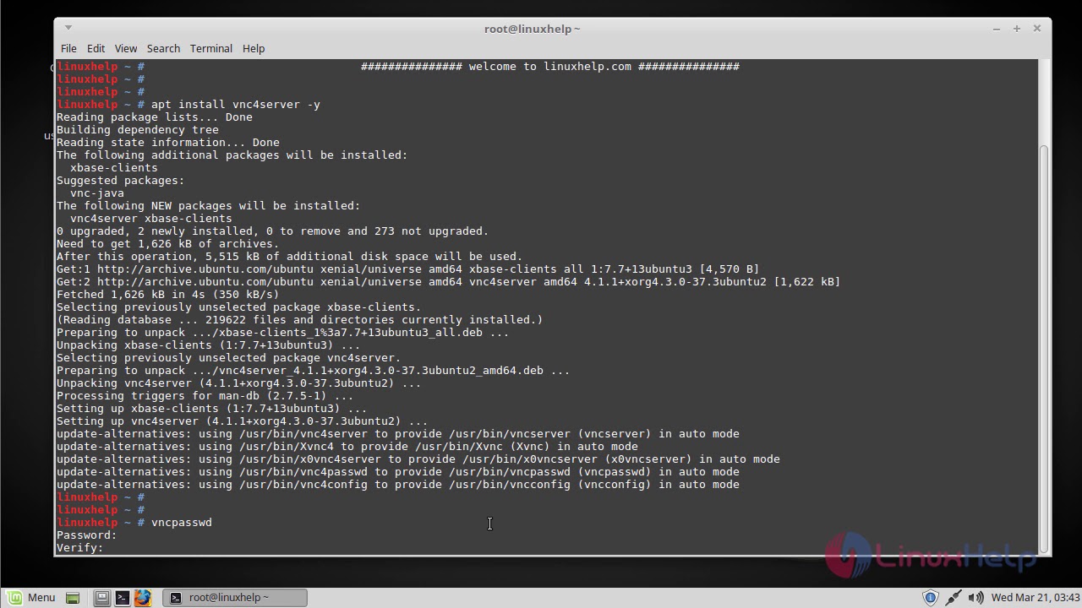This screenshot has height=608, width=1082.
Task: Click the 'apt install vnc4server -y' command text
Action: click(x=236, y=105)
